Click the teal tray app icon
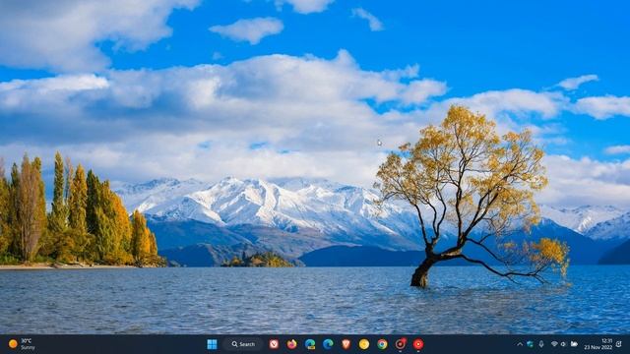 530,344
